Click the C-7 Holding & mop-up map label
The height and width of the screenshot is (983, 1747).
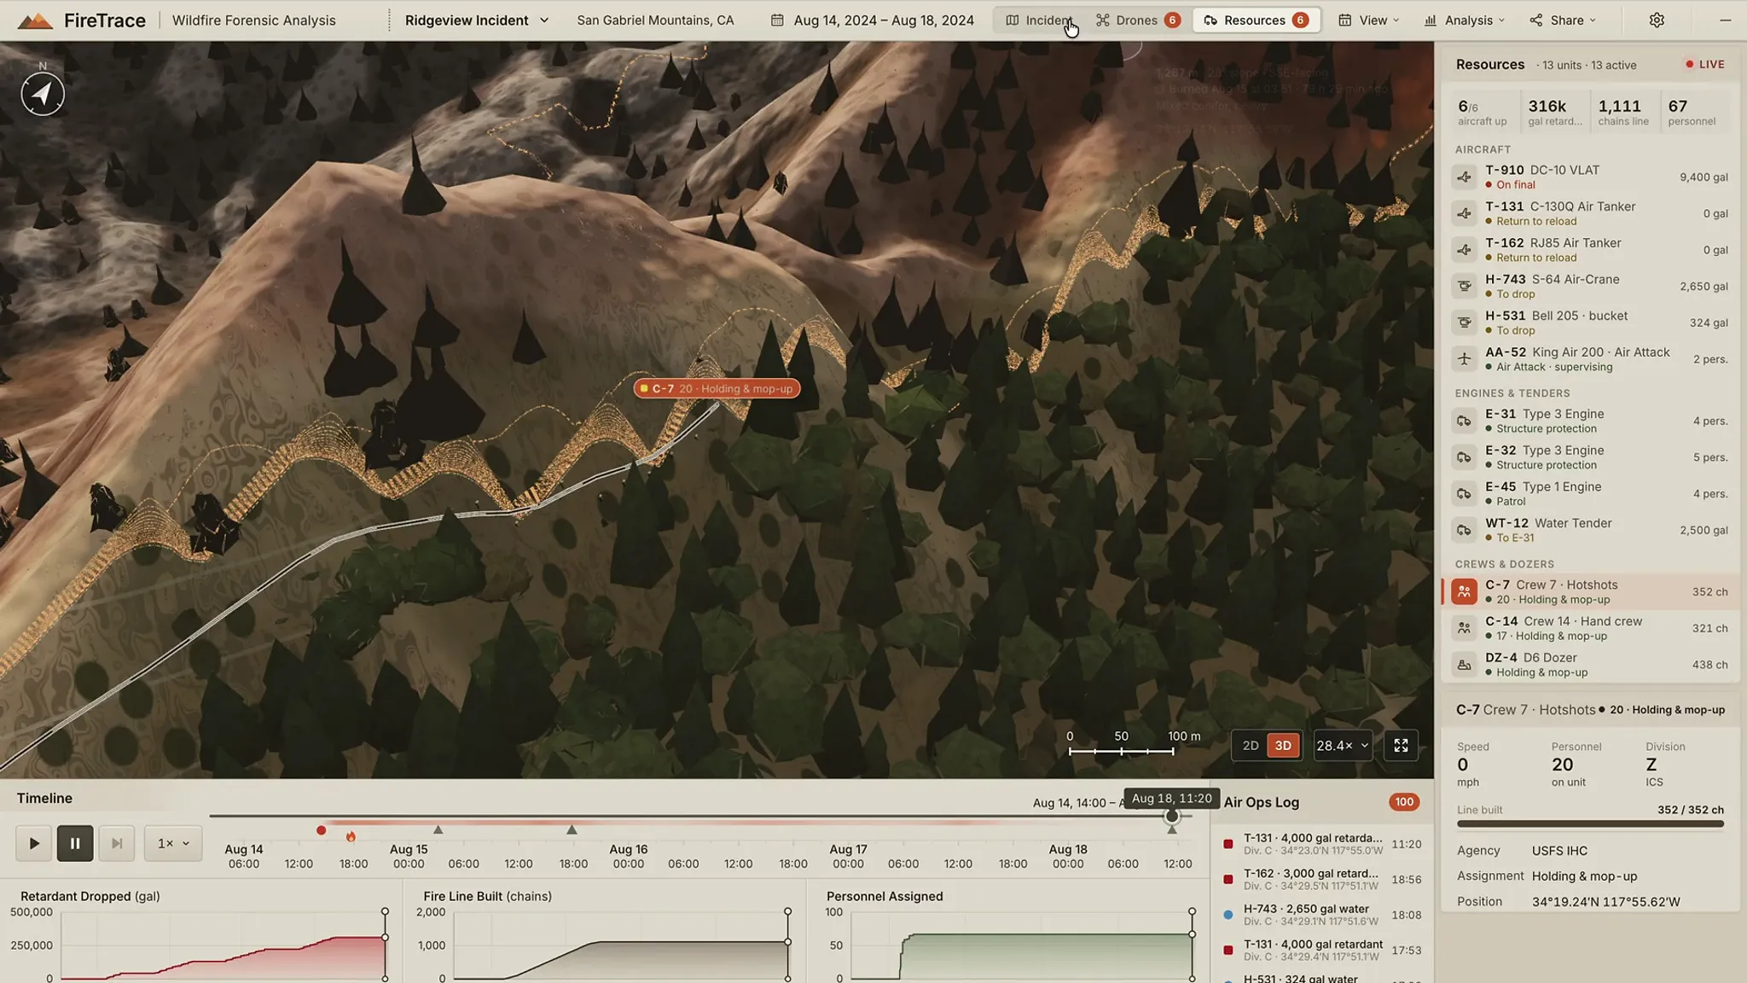coord(717,388)
